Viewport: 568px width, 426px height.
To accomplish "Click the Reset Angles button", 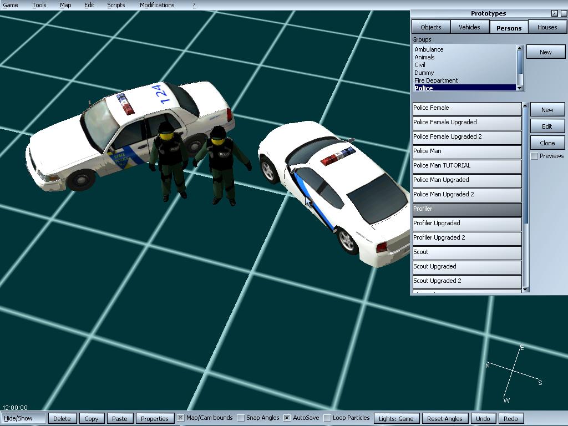I will [445, 419].
